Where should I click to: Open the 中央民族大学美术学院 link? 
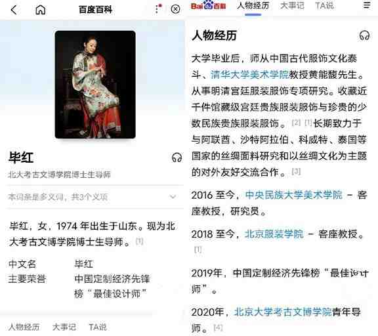[293, 195]
